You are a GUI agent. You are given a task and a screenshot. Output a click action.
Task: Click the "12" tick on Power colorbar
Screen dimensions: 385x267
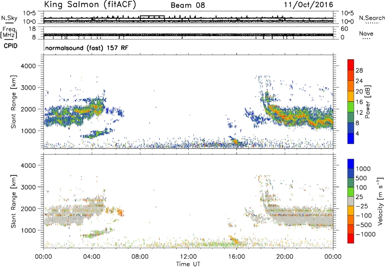[x=359, y=112]
